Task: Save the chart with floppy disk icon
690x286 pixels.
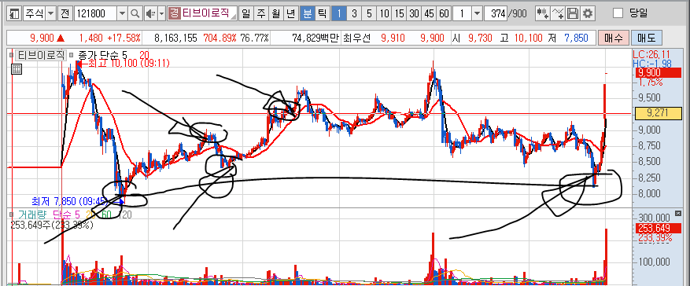Action: tap(573, 14)
